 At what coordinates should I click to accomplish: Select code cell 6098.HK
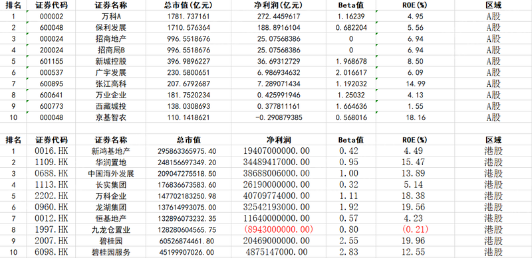click(51, 252)
